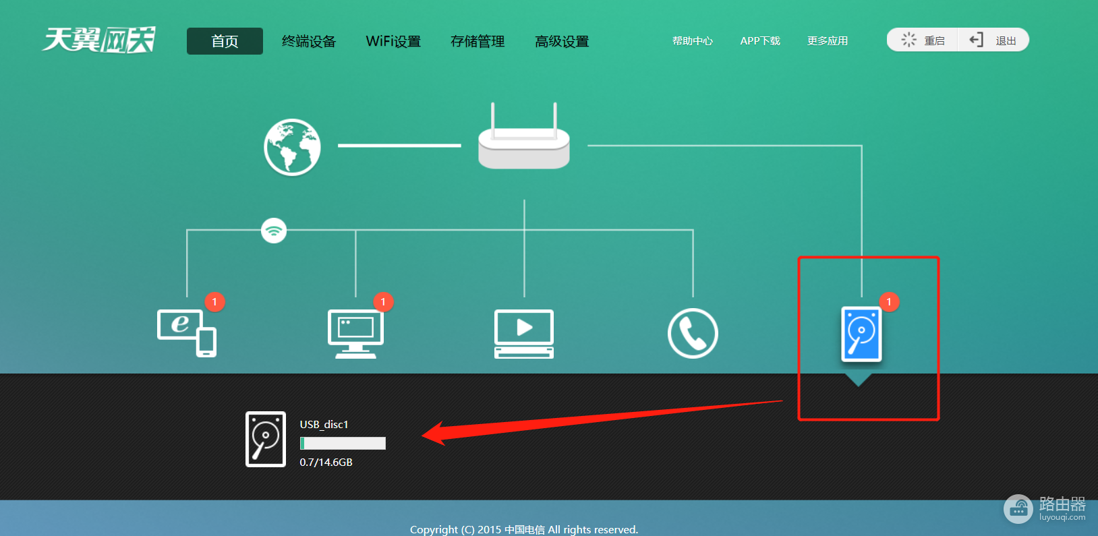Viewport: 1098px width, 536px height.
Task: Open wireless devices icon with e-browser
Action: 187,333
